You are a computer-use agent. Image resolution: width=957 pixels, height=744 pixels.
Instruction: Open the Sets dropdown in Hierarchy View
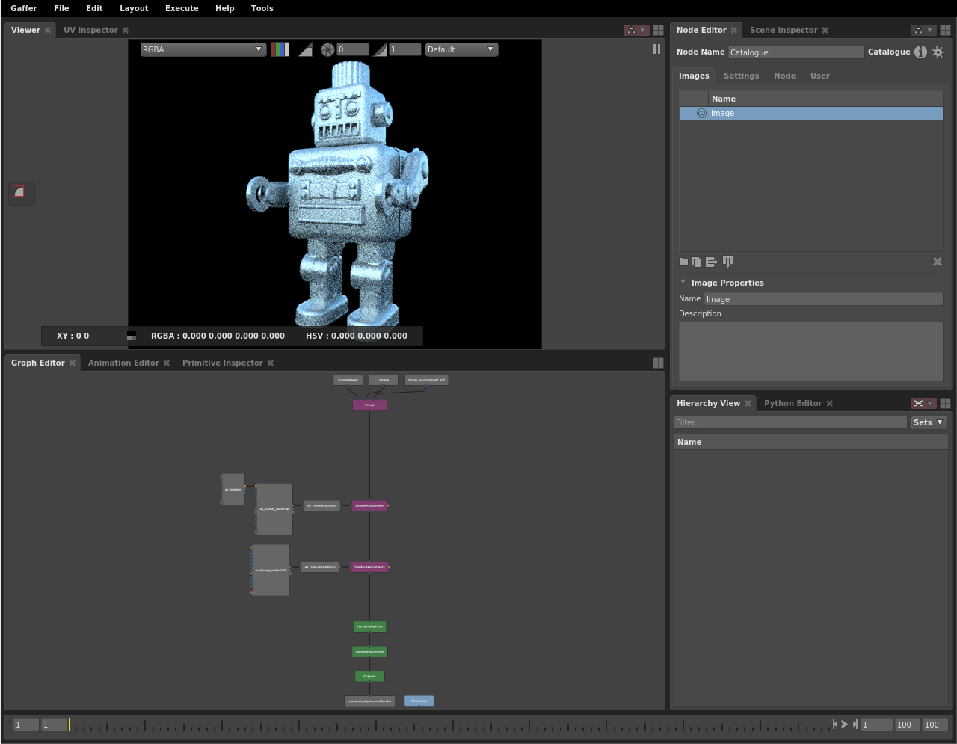[x=929, y=422]
